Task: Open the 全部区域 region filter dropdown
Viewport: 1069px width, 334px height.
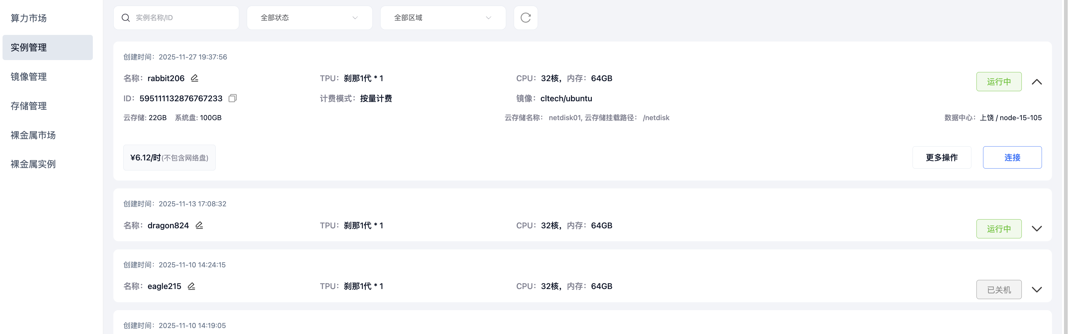Action: point(442,17)
